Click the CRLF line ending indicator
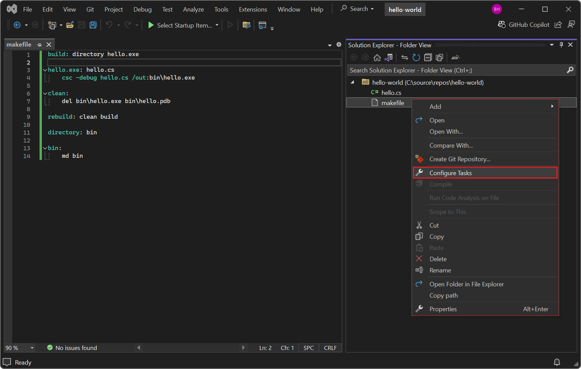The width and height of the screenshot is (581, 369). pyautogui.click(x=330, y=348)
